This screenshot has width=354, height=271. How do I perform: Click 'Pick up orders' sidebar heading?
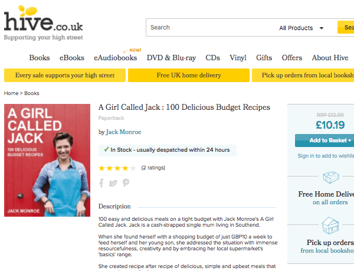coord(330,243)
